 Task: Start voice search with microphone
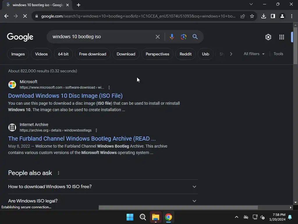pos(172,37)
